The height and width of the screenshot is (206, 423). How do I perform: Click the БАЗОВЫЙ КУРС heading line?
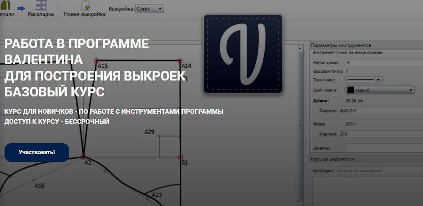[54, 92]
